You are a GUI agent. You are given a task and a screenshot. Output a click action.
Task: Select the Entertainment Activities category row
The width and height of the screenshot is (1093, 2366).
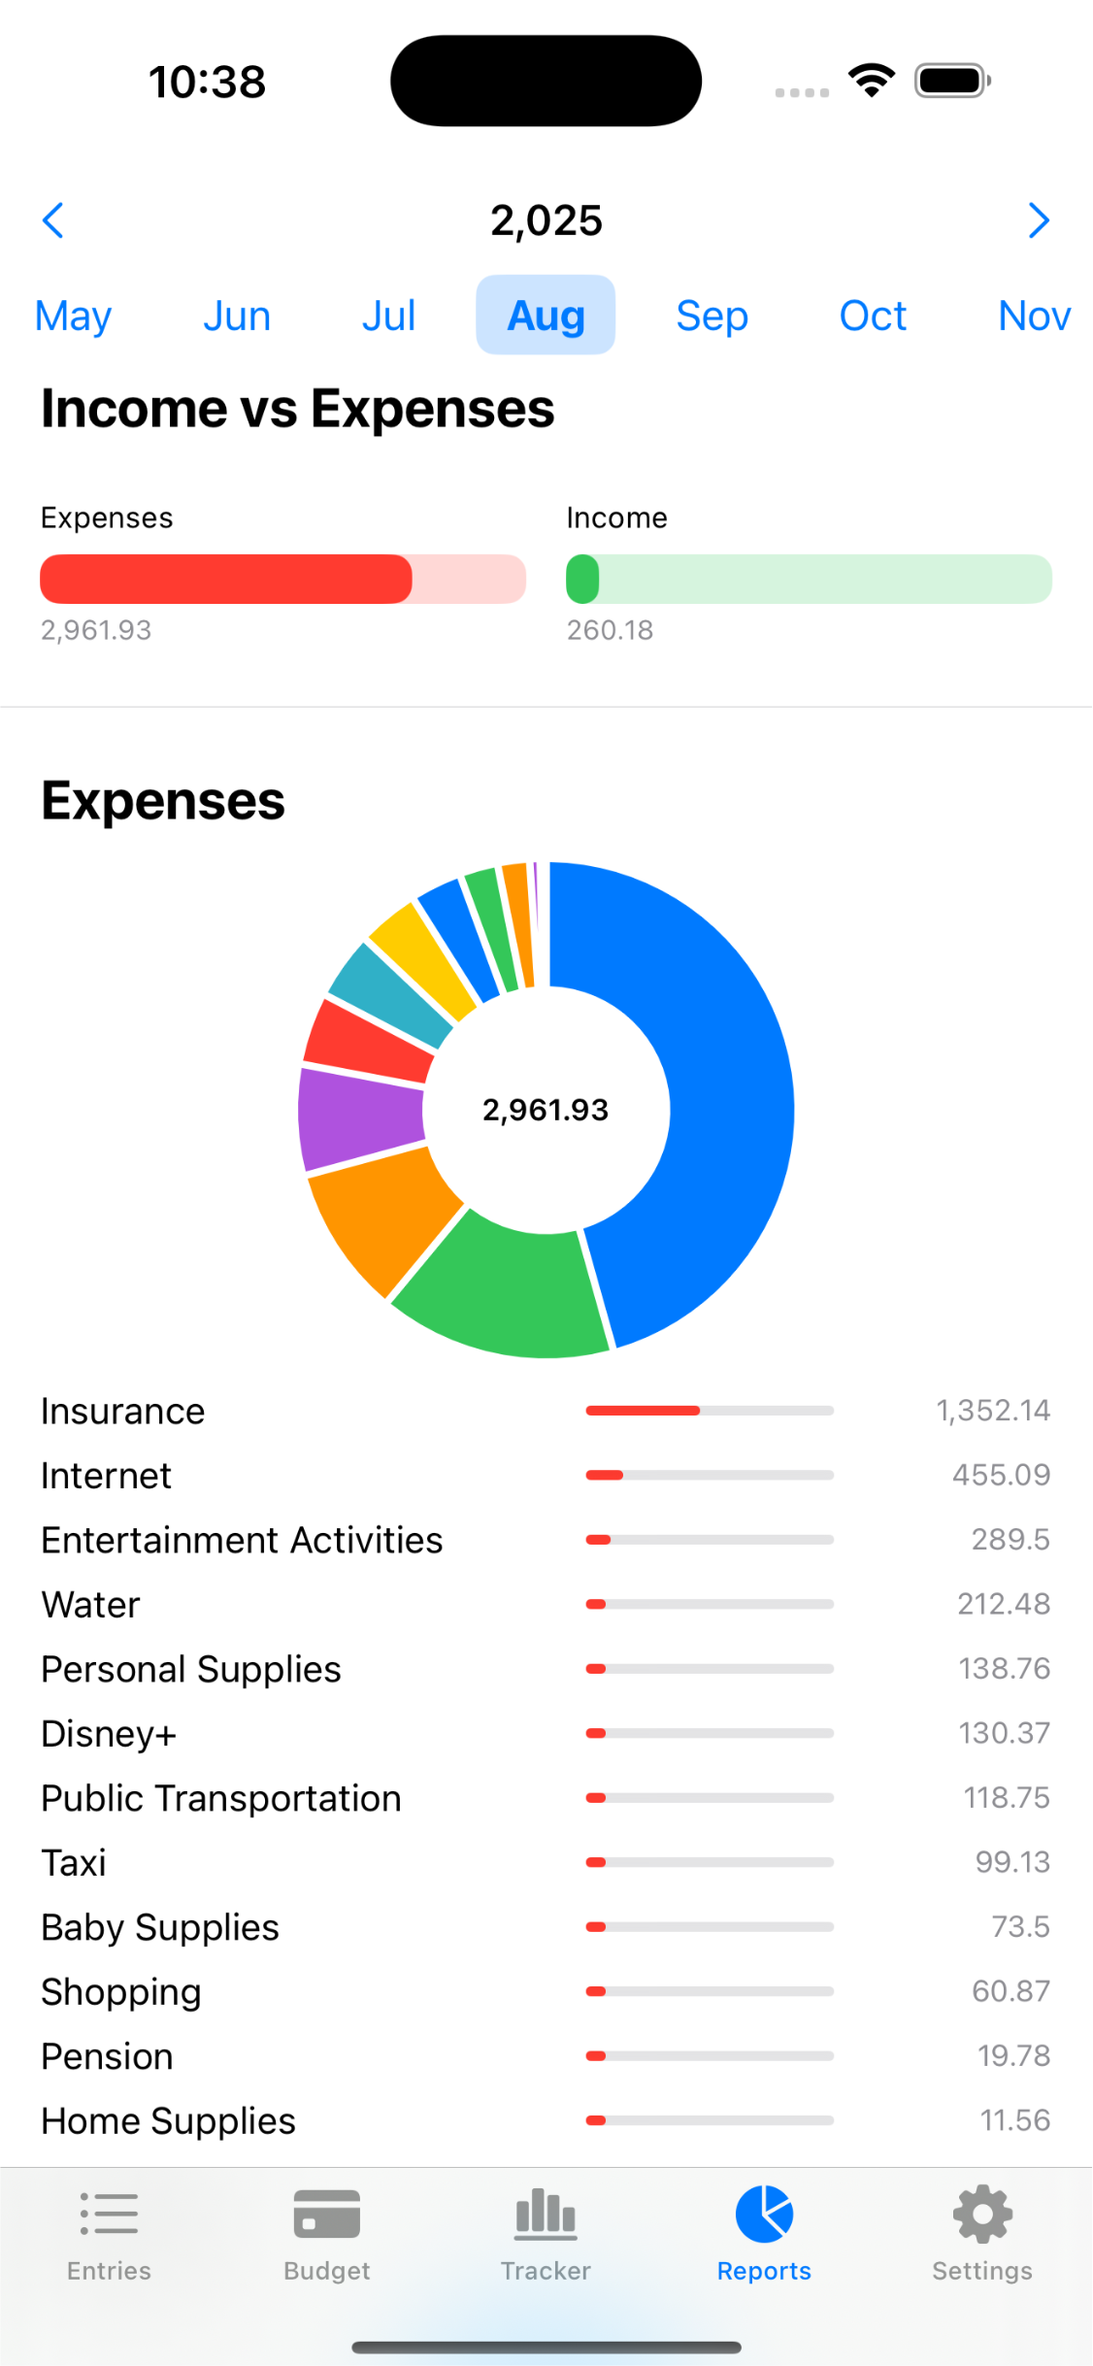tap(546, 1540)
